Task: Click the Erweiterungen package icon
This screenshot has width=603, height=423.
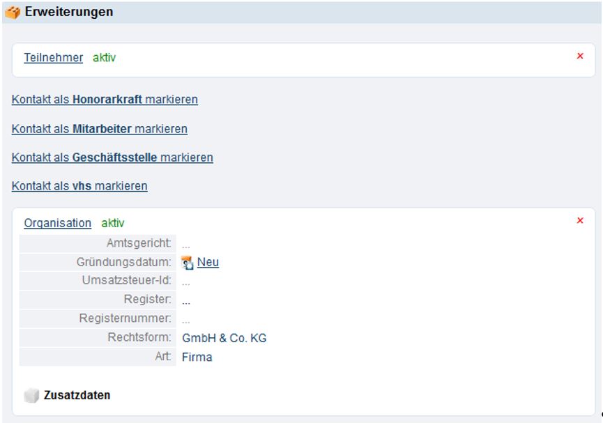Action: pyautogui.click(x=14, y=13)
